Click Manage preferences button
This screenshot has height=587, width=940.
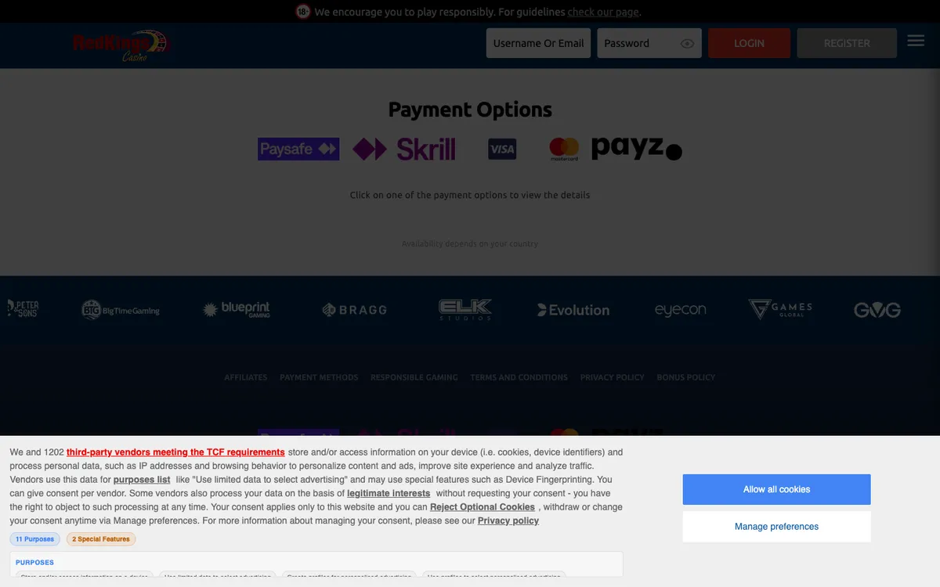[x=776, y=527]
